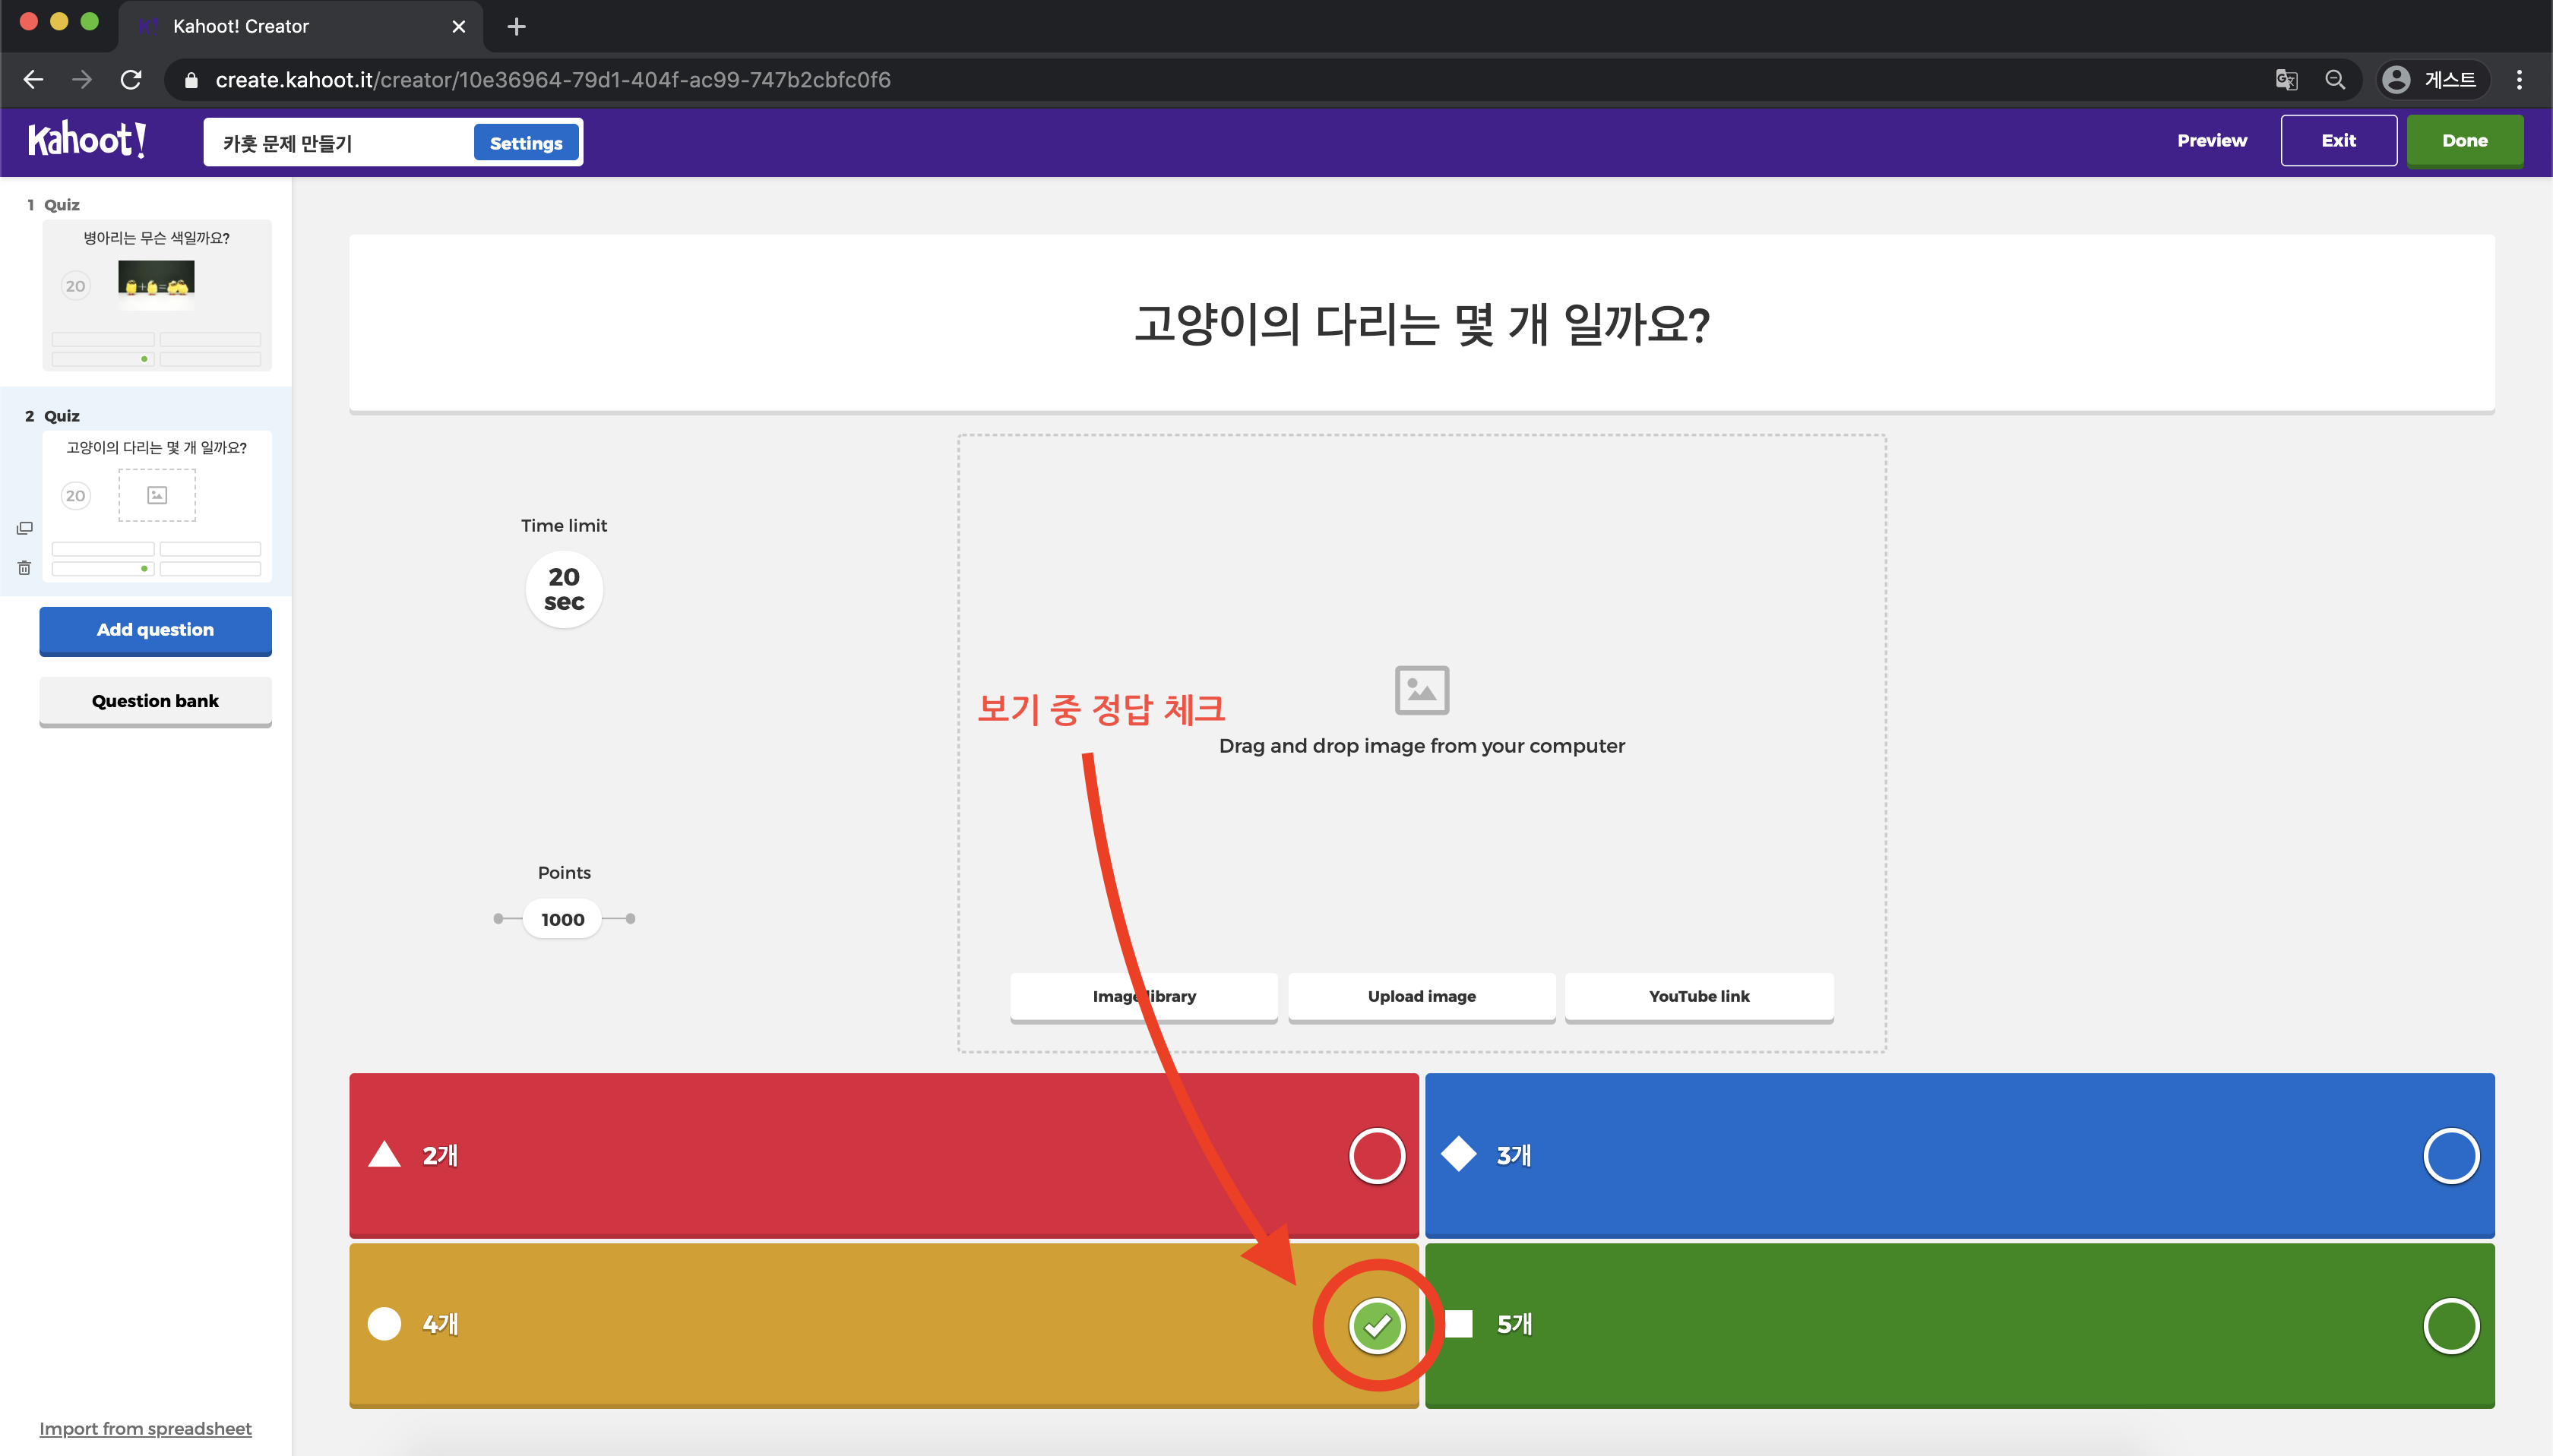This screenshot has width=2553, height=1456.
Task: Uncheck the correct mark on 4개 answer
Action: pyautogui.click(x=1377, y=1325)
